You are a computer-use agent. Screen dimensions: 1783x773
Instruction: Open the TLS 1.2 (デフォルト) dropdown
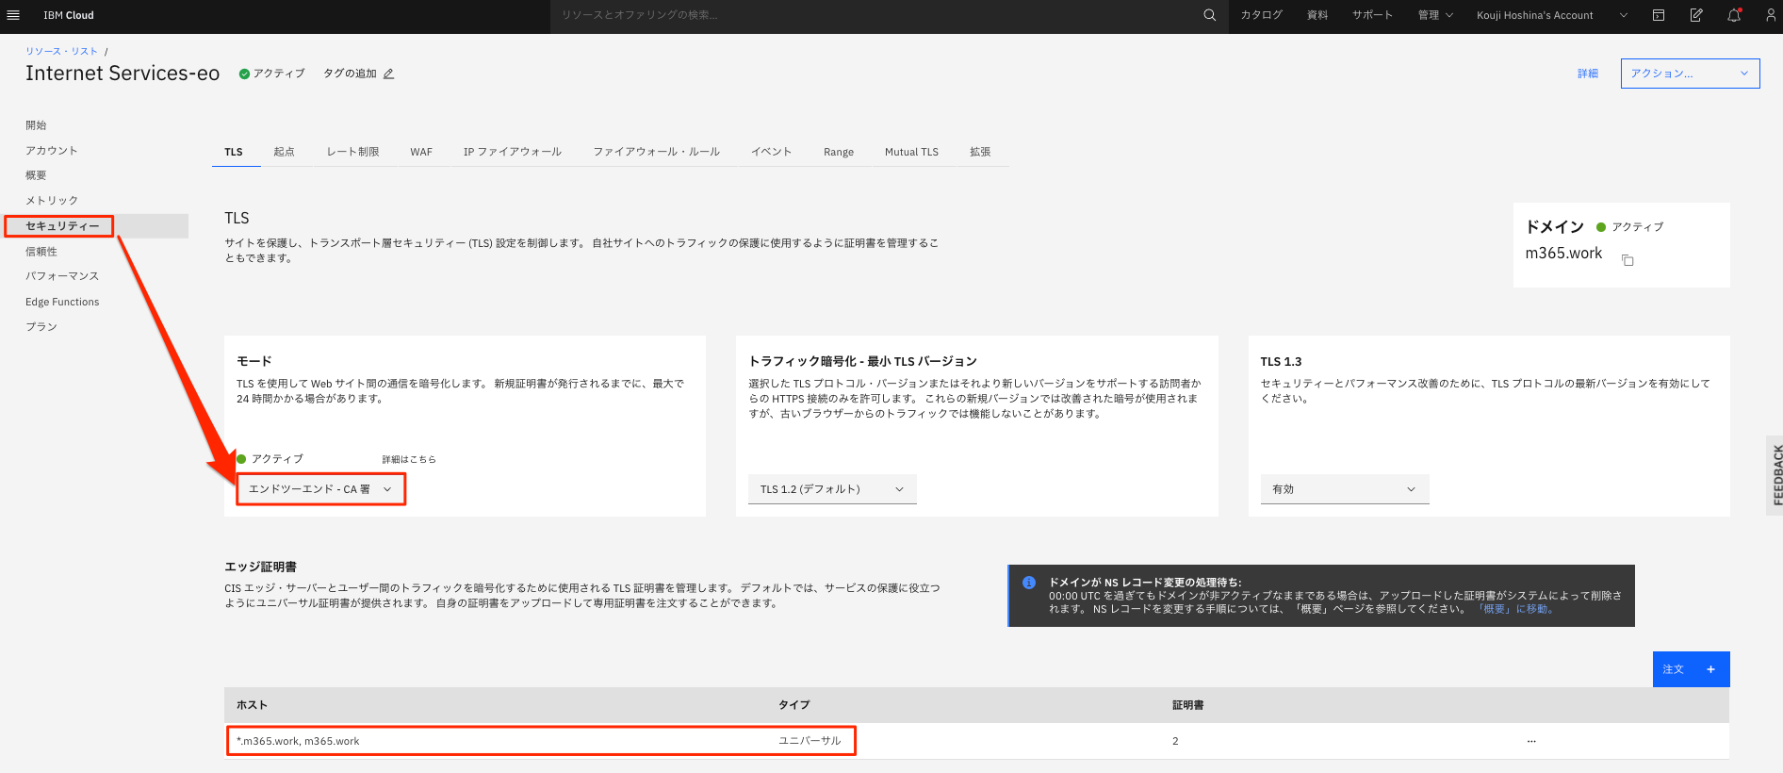click(832, 489)
